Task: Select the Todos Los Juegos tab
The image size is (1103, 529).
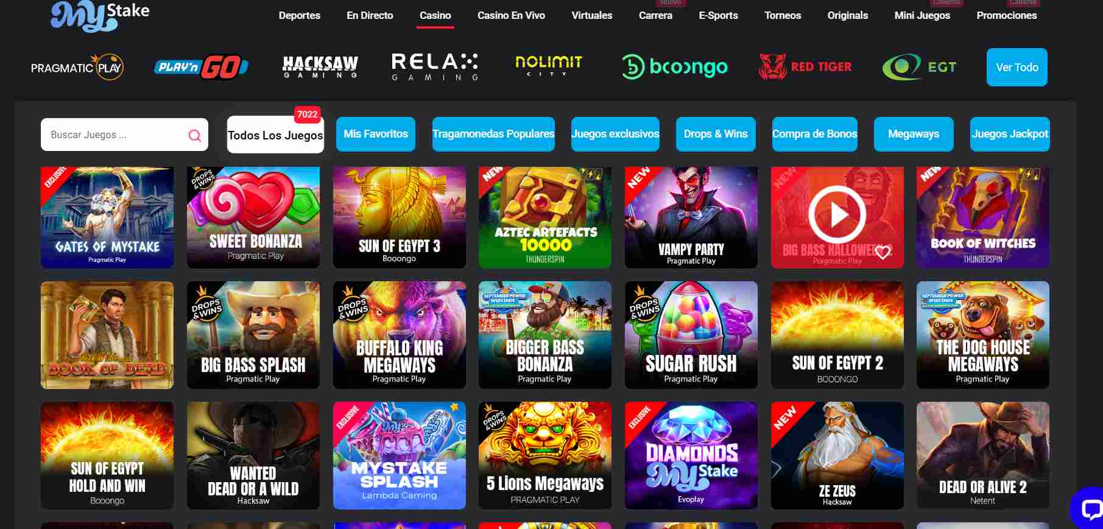Action: (275, 135)
